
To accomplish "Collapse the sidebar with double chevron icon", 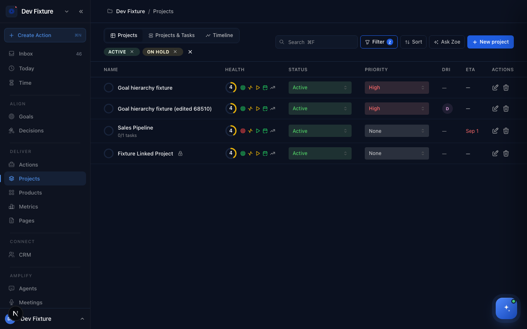I will [81, 12].
